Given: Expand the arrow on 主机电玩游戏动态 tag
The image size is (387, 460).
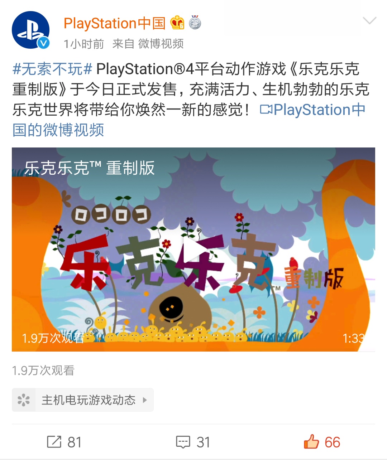Looking at the screenshot, I should (x=145, y=400).
